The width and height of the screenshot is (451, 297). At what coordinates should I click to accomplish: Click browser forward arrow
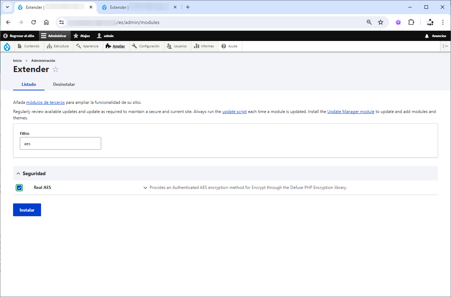click(21, 22)
